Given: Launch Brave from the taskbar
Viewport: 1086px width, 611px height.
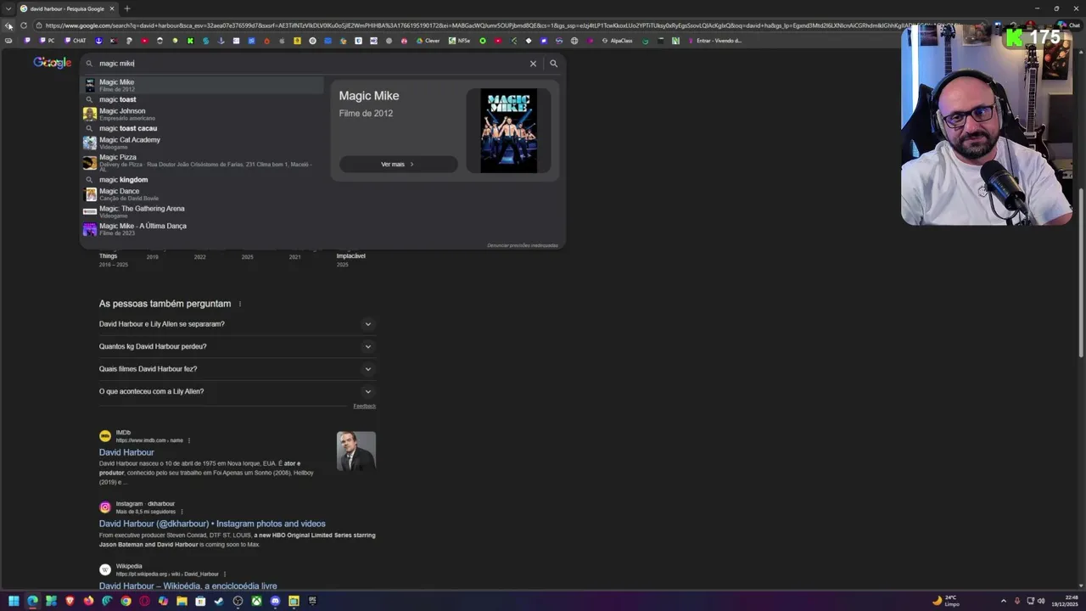Looking at the screenshot, I should pyautogui.click(x=70, y=601).
